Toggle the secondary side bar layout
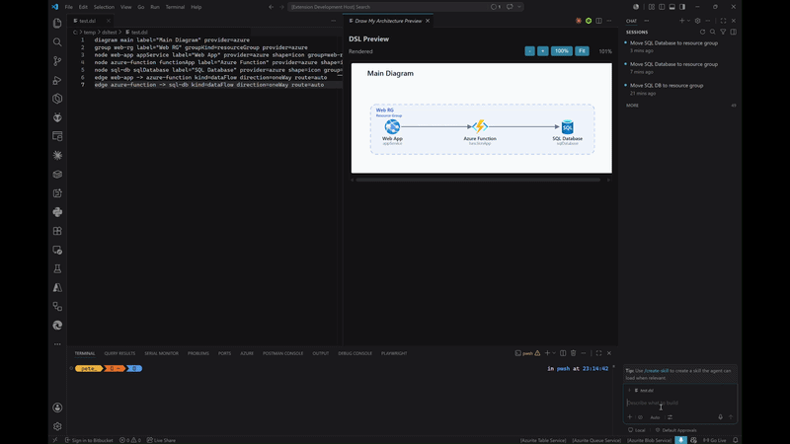 point(682,7)
